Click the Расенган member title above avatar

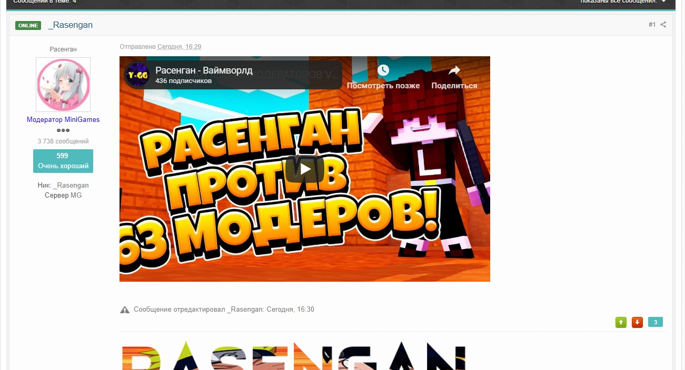click(x=63, y=49)
